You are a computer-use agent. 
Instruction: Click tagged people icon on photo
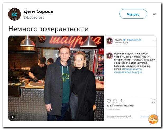13,117
